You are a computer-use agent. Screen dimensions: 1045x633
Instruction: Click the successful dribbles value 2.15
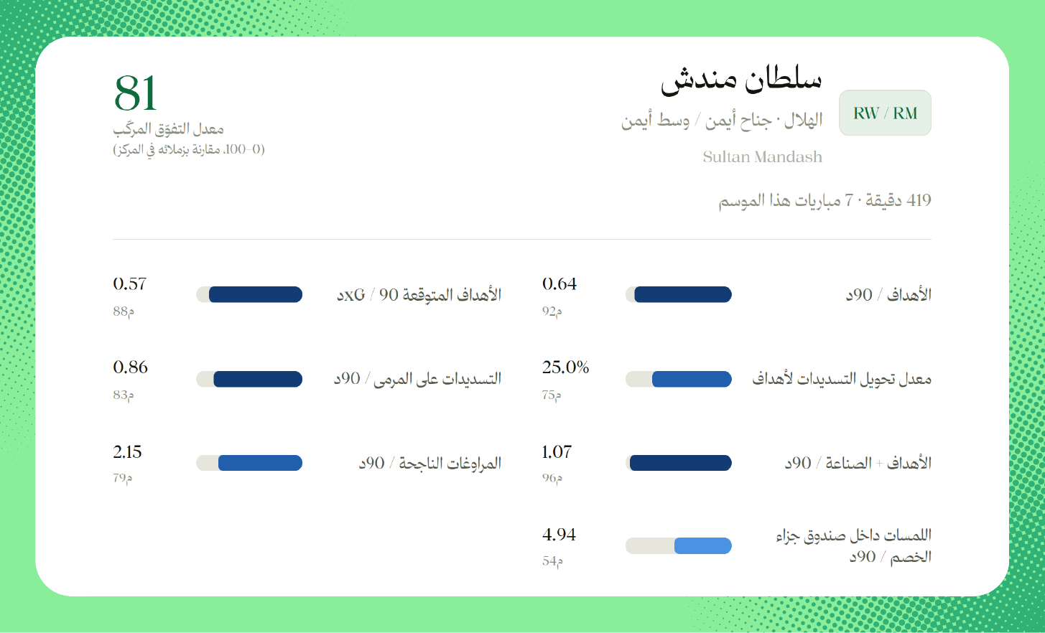(128, 452)
